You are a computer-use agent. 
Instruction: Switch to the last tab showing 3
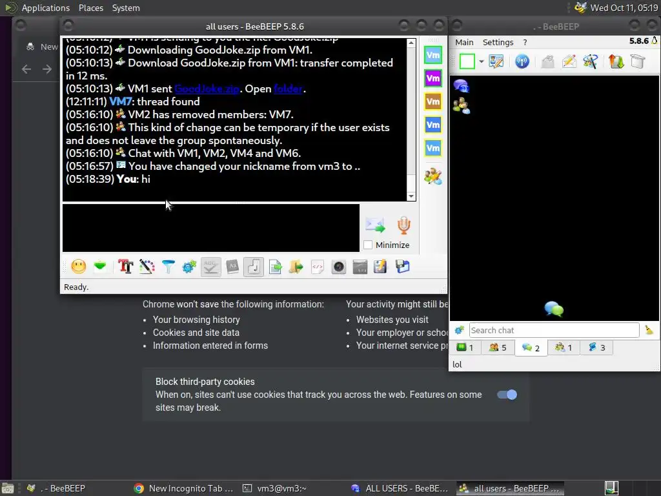[596, 347]
